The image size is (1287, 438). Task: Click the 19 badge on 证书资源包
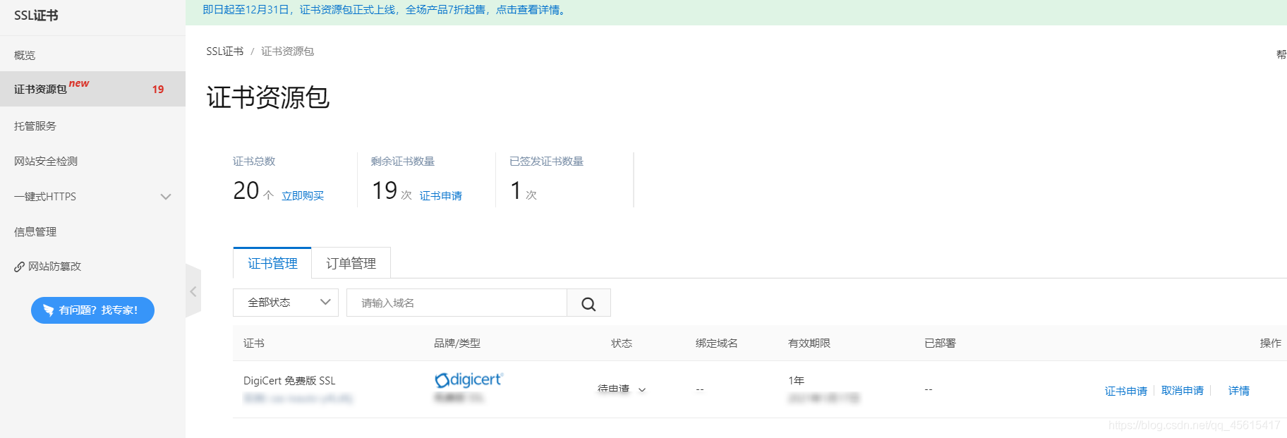coord(158,90)
